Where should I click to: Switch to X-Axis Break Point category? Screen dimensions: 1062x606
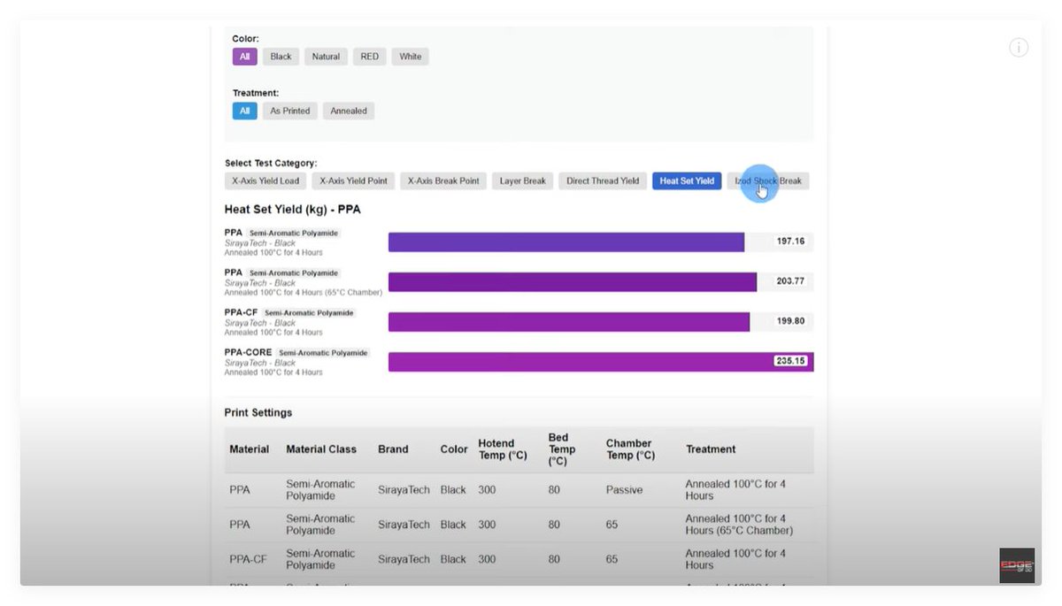coord(443,180)
